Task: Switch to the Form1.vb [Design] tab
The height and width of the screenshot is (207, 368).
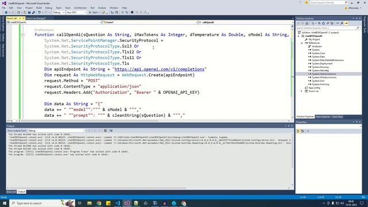Action: [x=36, y=18]
